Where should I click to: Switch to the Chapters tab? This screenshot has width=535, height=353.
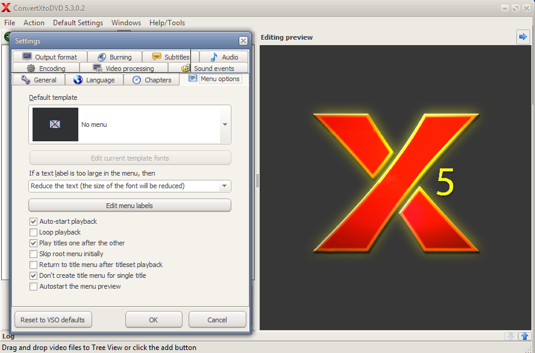[x=151, y=79]
